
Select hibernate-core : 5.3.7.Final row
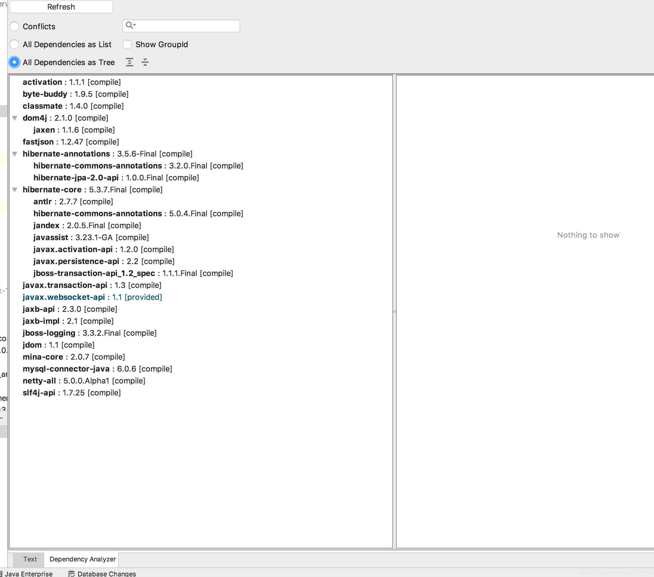pyautogui.click(x=93, y=189)
